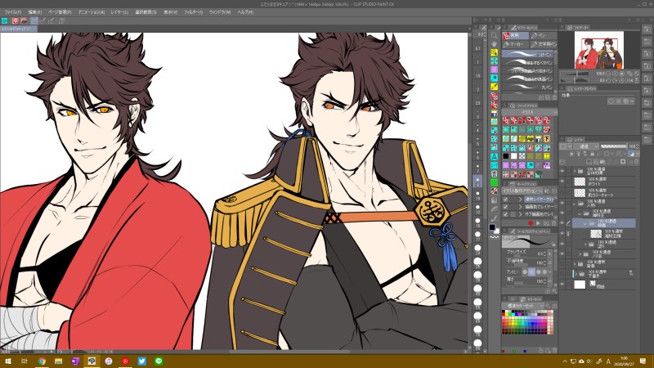654x368 pixels.
Task: Open レイヤー(L) menu
Action: click(x=119, y=12)
